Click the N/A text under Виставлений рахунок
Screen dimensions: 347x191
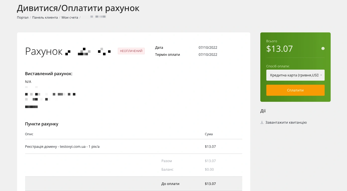coord(28,82)
